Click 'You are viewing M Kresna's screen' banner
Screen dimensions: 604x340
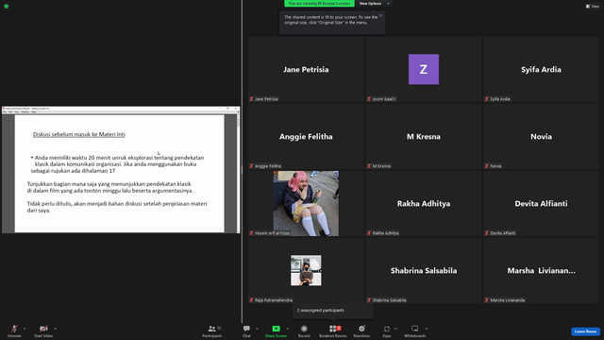pos(319,4)
